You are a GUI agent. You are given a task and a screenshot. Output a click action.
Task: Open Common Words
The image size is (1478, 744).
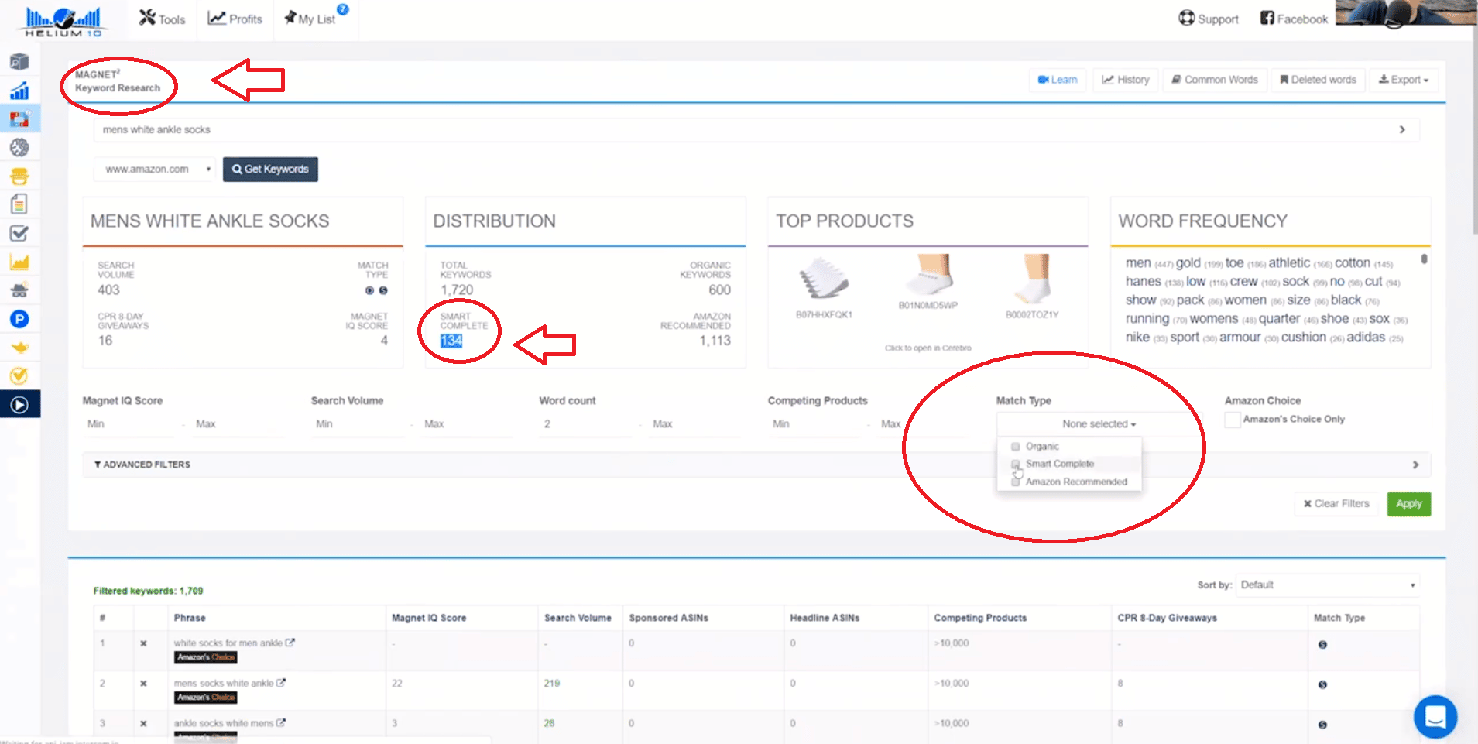1215,80
